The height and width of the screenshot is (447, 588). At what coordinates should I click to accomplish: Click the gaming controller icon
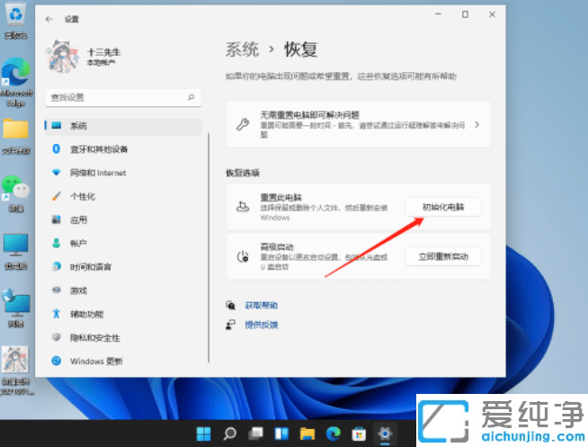coord(57,290)
